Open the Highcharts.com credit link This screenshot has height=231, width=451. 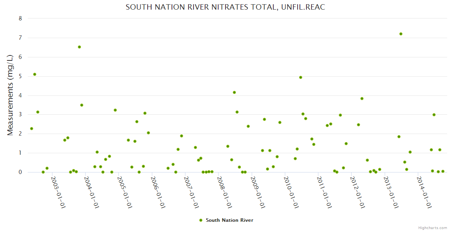432,228
